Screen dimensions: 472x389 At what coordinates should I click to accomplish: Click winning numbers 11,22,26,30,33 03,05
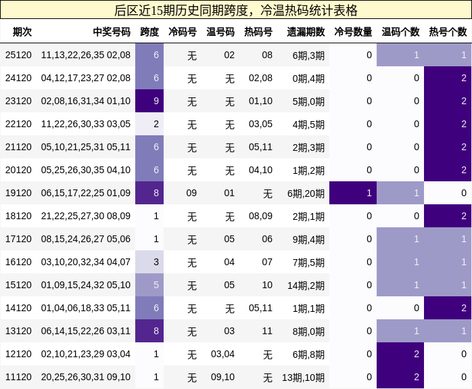pyautogui.click(x=86, y=124)
